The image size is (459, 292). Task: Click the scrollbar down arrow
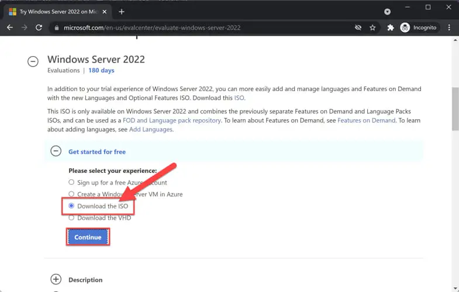pos(455,288)
